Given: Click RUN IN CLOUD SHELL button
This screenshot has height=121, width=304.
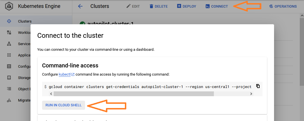Looking at the screenshot, I should [x=64, y=105].
